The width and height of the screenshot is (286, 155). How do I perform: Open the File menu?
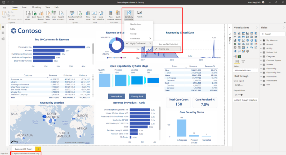pos(5,7)
